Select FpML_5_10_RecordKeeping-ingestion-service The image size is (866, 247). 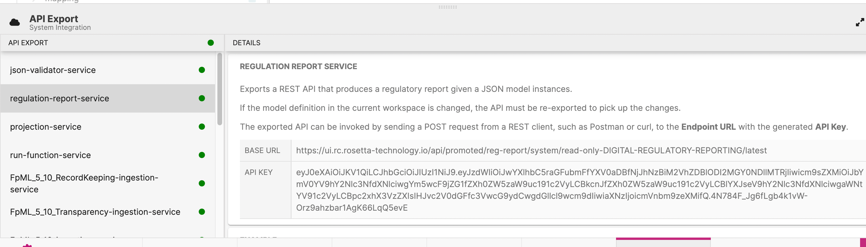(84, 183)
